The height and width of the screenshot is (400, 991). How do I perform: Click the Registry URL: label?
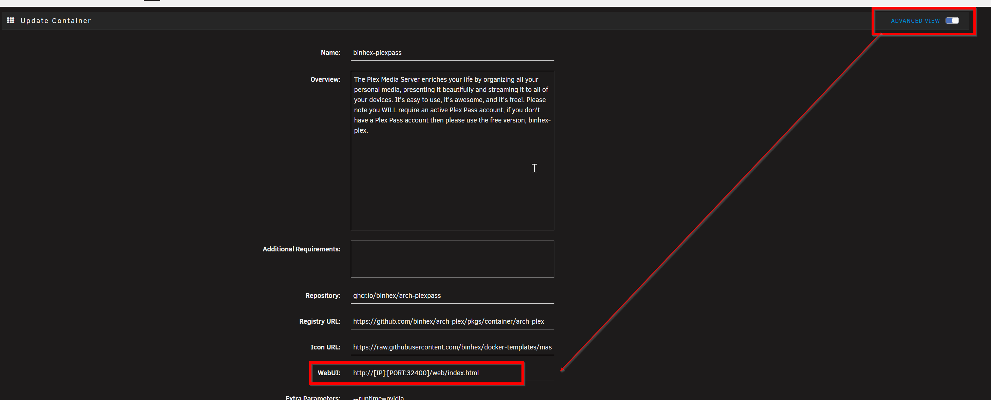tap(320, 322)
